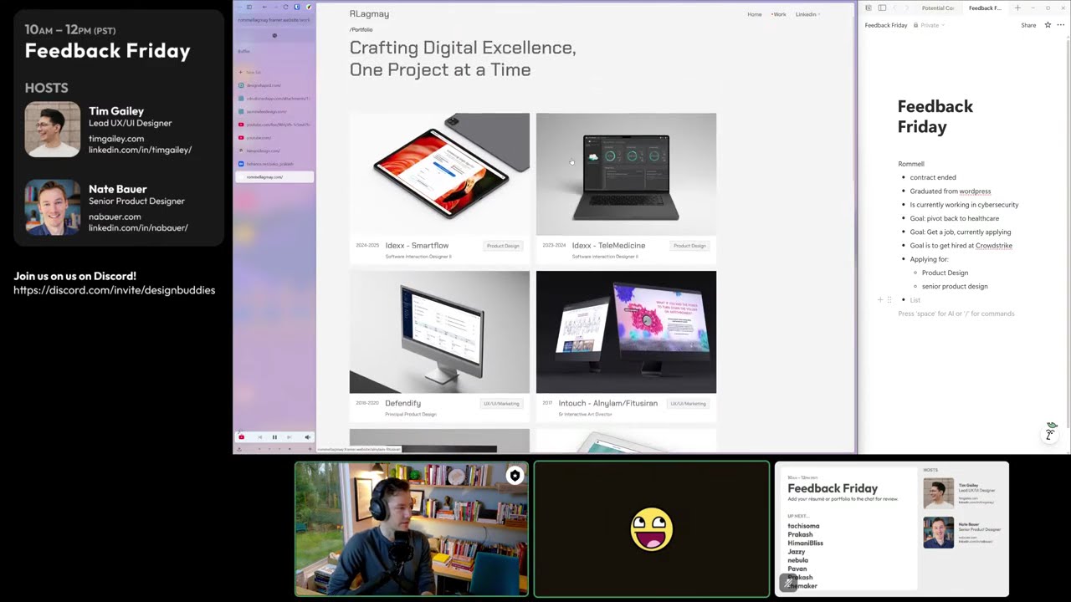Open the Notion app icon in title bar

(x=868, y=8)
